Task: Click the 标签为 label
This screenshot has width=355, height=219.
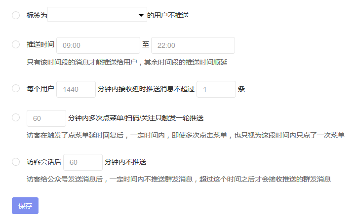Action: tap(37, 15)
